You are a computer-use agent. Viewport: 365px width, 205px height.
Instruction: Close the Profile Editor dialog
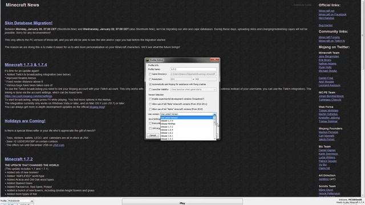214,60
